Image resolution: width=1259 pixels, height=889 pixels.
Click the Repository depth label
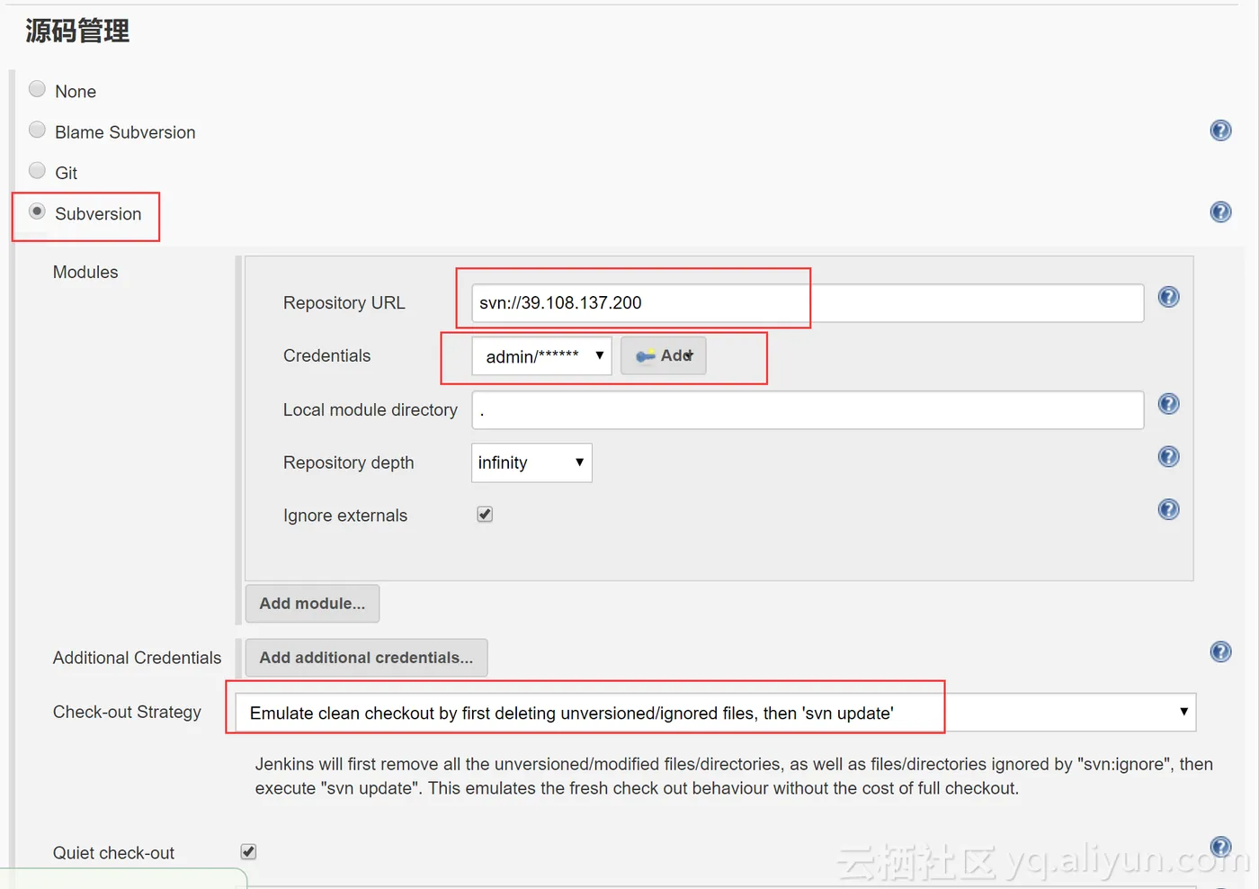click(x=349, y=462)
